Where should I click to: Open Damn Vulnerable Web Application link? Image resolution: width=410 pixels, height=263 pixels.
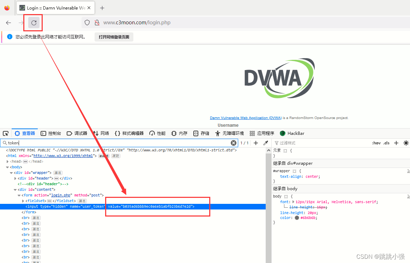pyautogui.click(x=246, y=118)
